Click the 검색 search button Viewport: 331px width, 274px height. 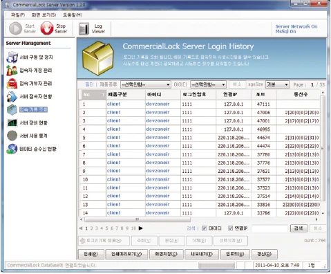coord(299,228)
